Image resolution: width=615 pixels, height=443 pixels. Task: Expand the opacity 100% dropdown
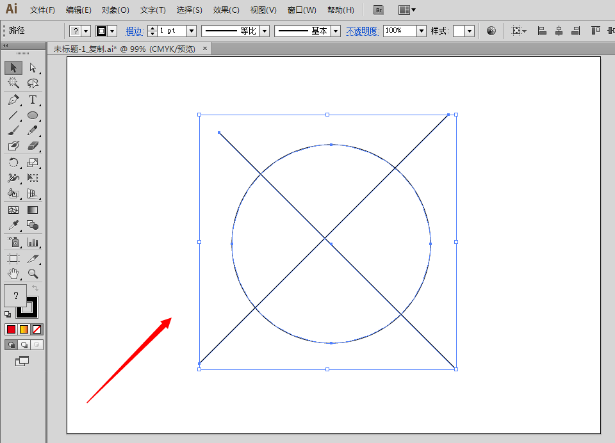[422, 31]
